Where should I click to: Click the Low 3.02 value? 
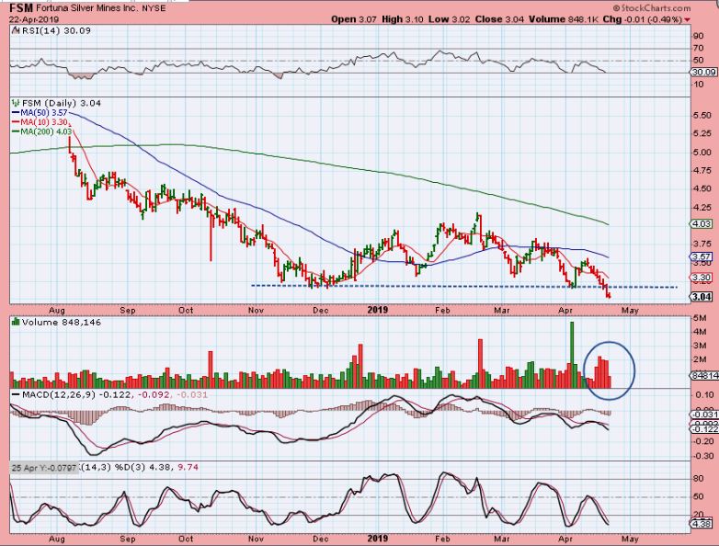pos(449,19)
